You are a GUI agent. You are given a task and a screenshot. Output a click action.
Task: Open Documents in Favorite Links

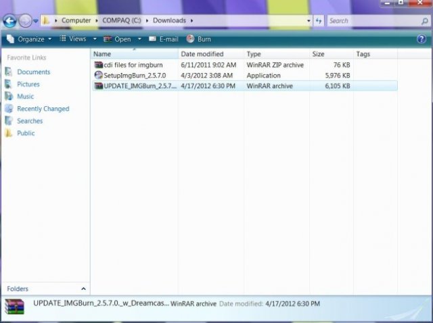tap(34, 72)
